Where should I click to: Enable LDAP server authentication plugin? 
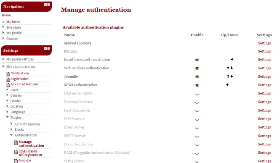pyautogui.click(x=197, y=128)
